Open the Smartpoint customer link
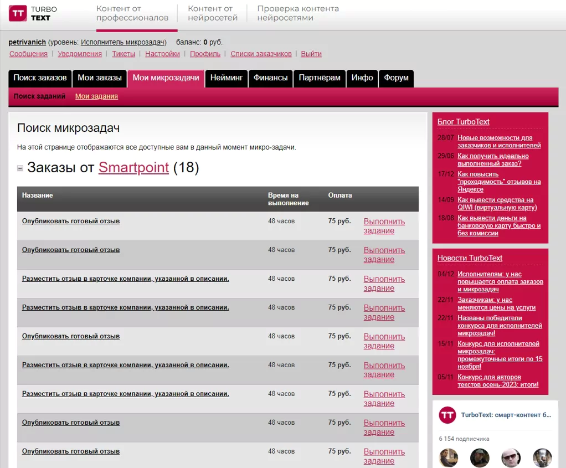 click(x=133, y=167)
